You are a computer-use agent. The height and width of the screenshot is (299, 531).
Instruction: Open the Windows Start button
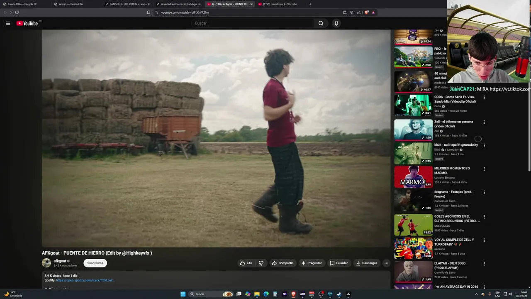[x=183, y=294]
